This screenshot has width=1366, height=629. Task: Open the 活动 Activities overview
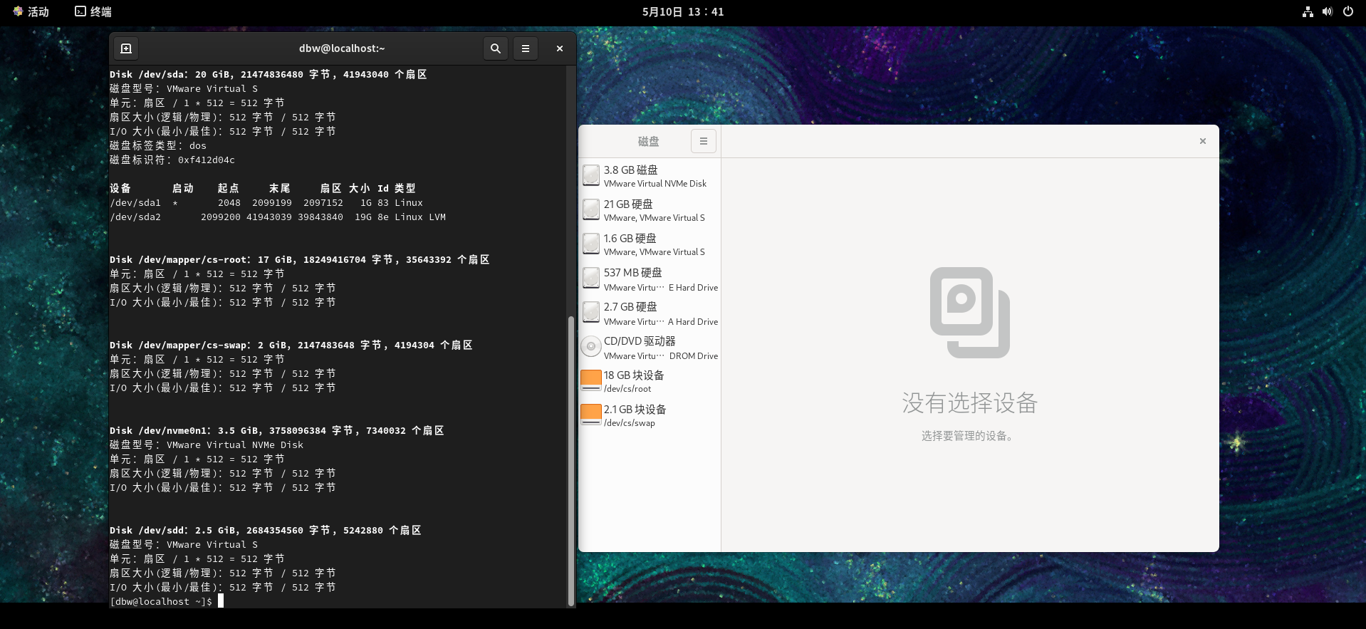pos(31,11)
